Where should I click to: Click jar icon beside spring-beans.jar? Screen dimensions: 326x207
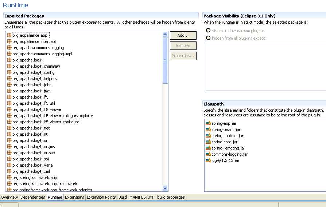point(208,130)
